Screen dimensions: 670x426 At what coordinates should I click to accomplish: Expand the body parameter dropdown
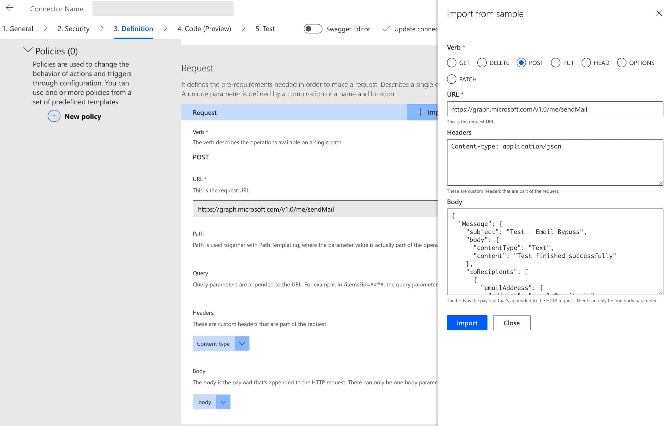tap(223, 402)
